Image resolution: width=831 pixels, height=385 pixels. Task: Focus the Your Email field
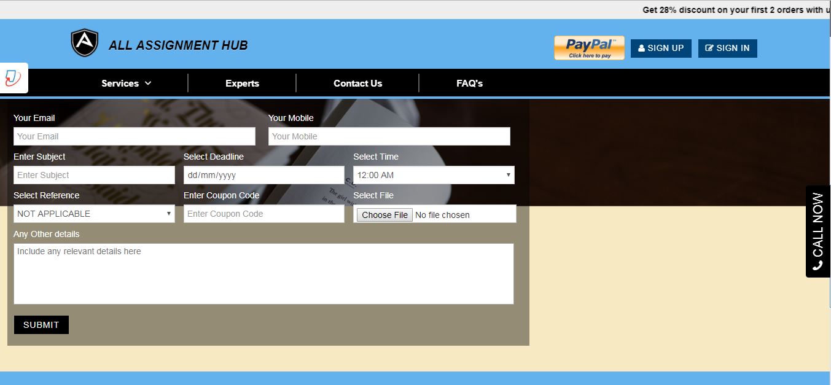[134, 136]
